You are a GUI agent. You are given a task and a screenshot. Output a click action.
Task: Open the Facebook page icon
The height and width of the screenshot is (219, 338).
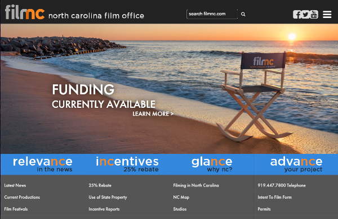[x=297, y=15]
